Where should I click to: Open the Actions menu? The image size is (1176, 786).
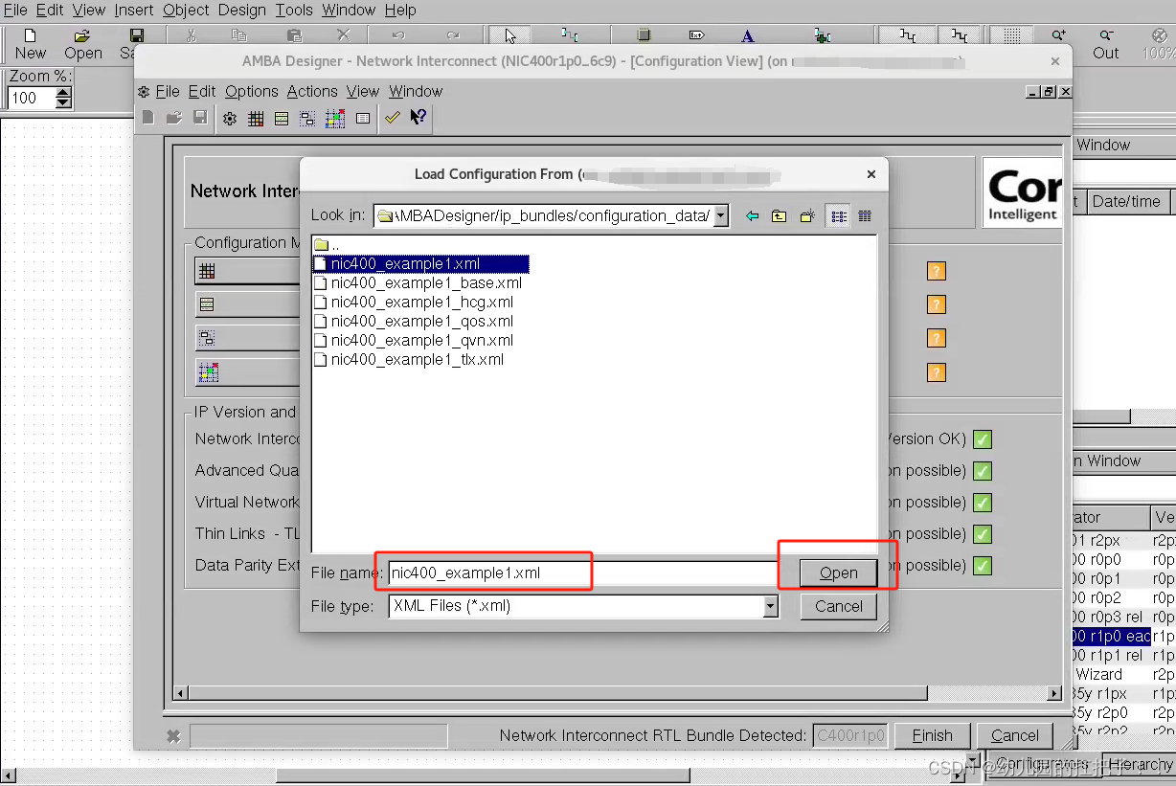[312, 91]
